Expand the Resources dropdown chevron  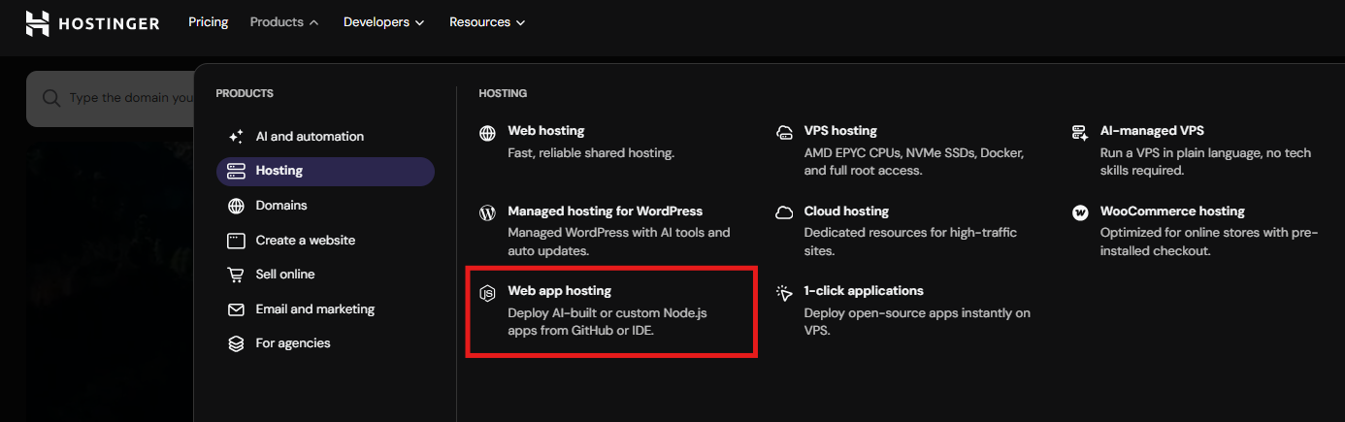[x=520, y=22]
